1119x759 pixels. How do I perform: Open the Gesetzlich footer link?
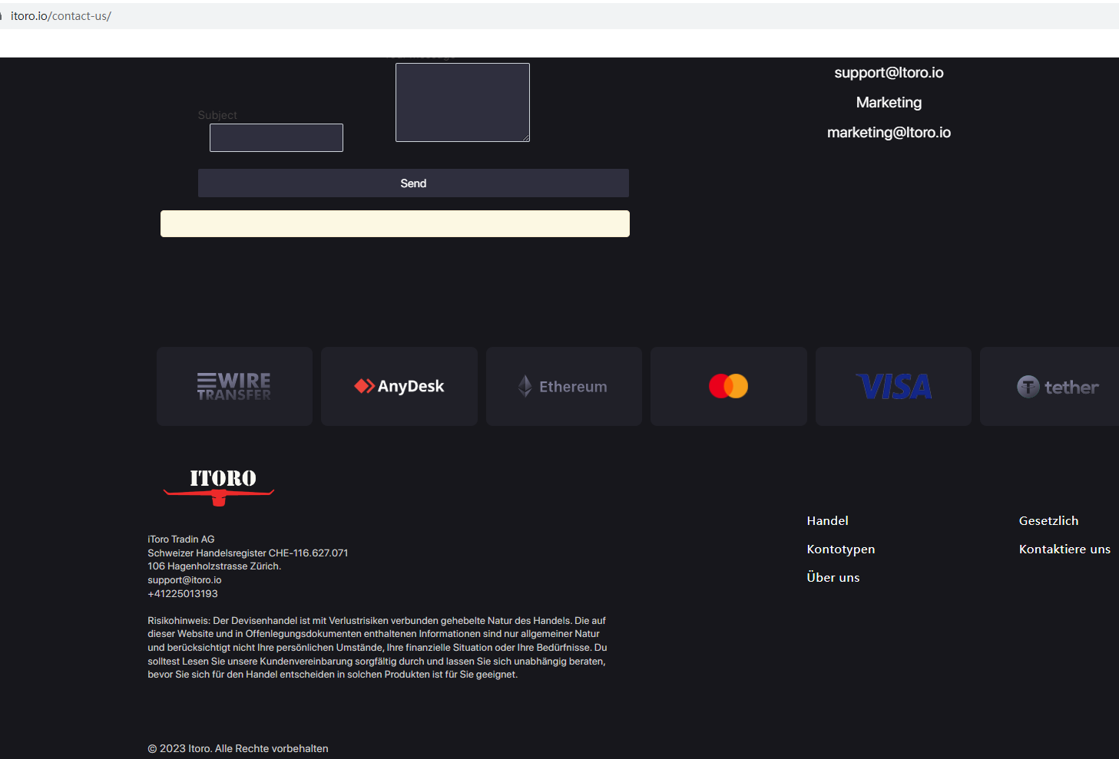click(1049, 521)
